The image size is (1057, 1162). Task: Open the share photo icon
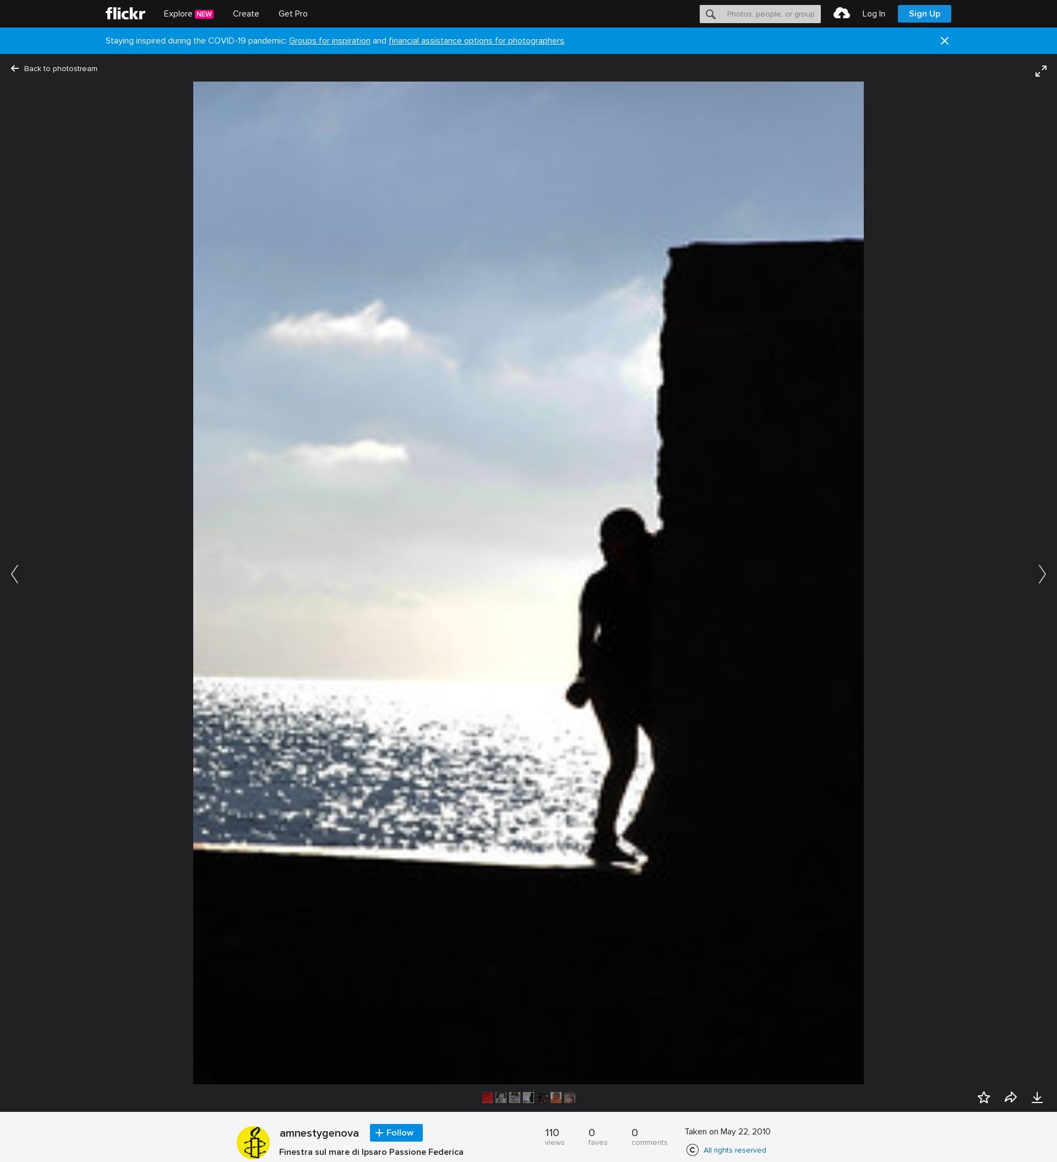pos(1010,1098)
